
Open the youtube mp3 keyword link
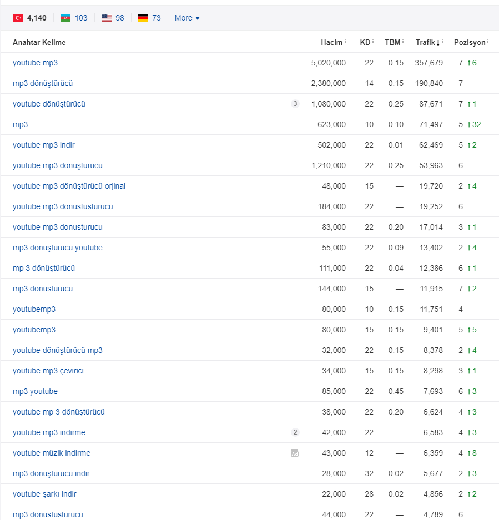point(35,63)
